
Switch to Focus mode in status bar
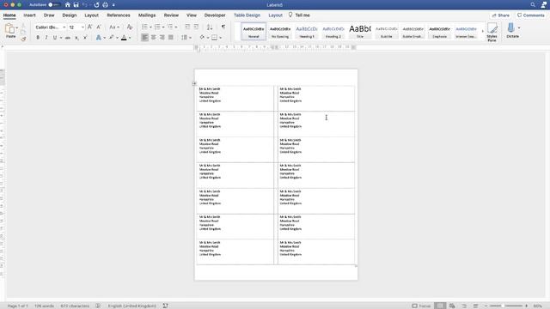click(x=421, y=306)
